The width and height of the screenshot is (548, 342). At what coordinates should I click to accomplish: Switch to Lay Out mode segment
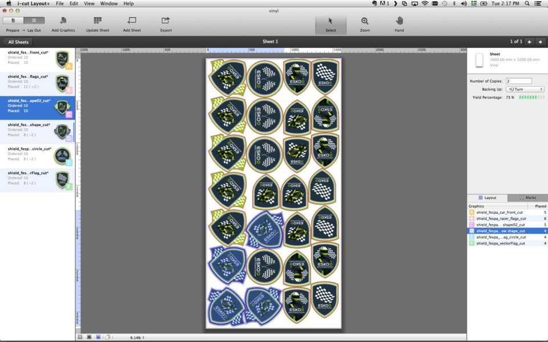click(x=34, y=21)
